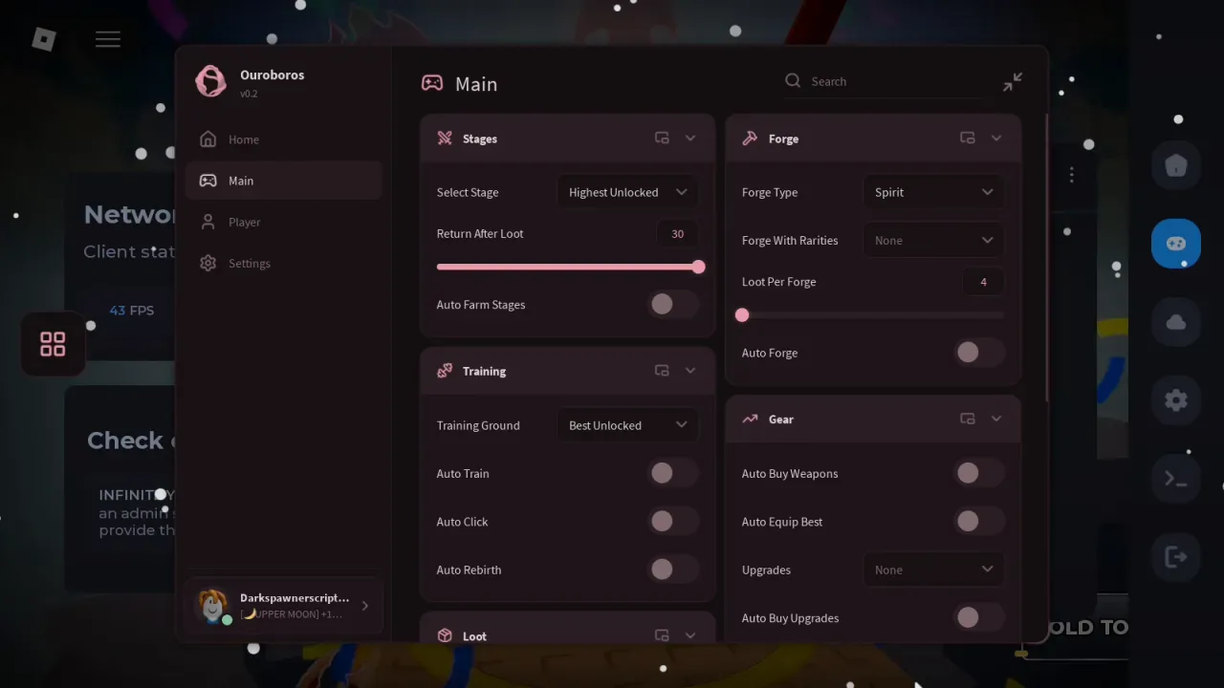
Task: Click the exit arrow icon on right
Action: click(x=1176, y=557)
